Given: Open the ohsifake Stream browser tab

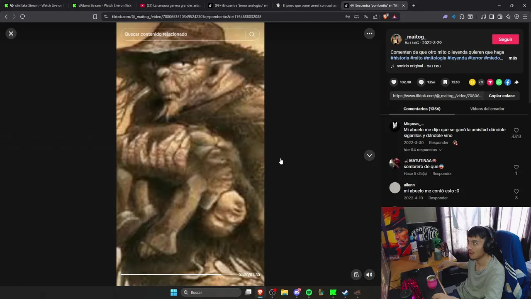Looking at the screenshot, I should pyautogui.click(x=34, y=5).
